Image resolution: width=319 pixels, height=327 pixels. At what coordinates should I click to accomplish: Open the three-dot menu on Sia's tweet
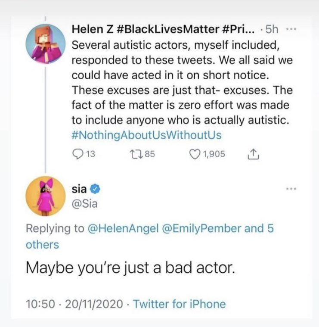point(292,189)
